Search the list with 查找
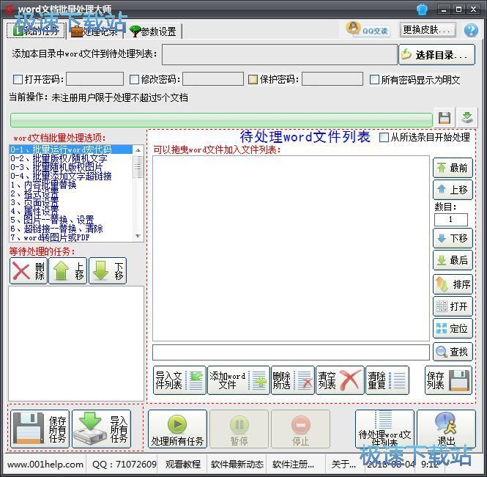Screen dimensions: 487x477 click(453, 352)
